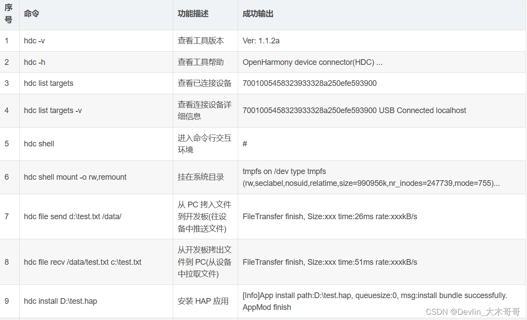Viewport: 527px width, 320px height.
Task: Click the 命令 column header
Action: tap(31, 14)
